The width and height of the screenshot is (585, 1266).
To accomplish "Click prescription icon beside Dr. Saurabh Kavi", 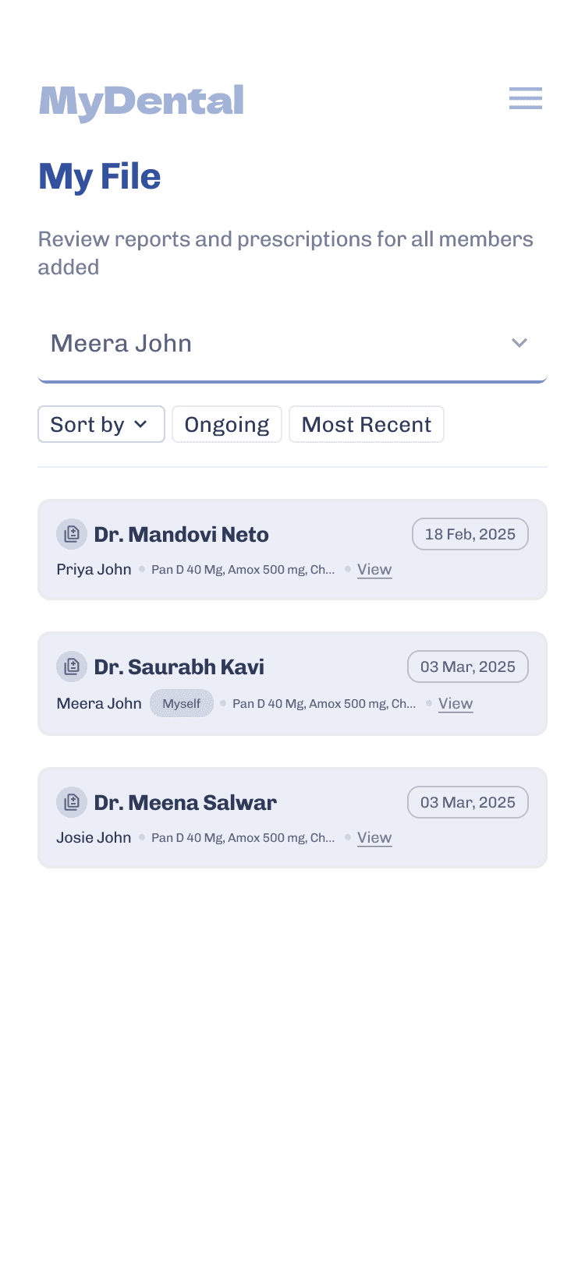I will (x=72, y=667).
